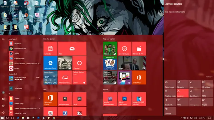Viewport: 214px width, 120px height.
Task: Click the Windows Start button on taskbar
Action: coord(2,118)
